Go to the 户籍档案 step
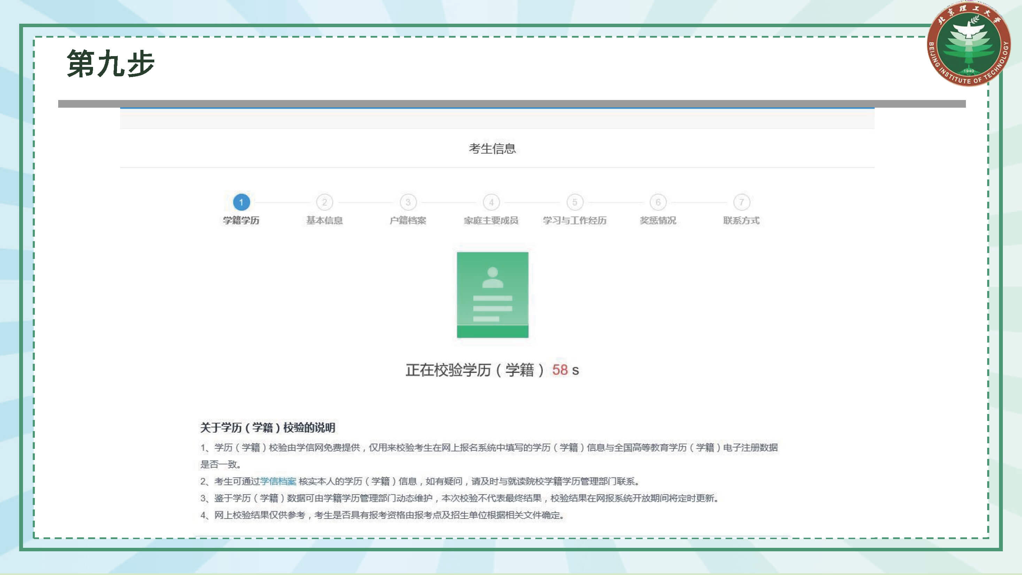Image resolution: width=1022 pixels, height=575 pixels. (x=408, y=221)
